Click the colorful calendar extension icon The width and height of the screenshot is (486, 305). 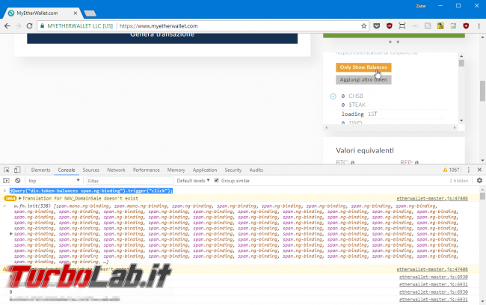[x=453, y=26]
